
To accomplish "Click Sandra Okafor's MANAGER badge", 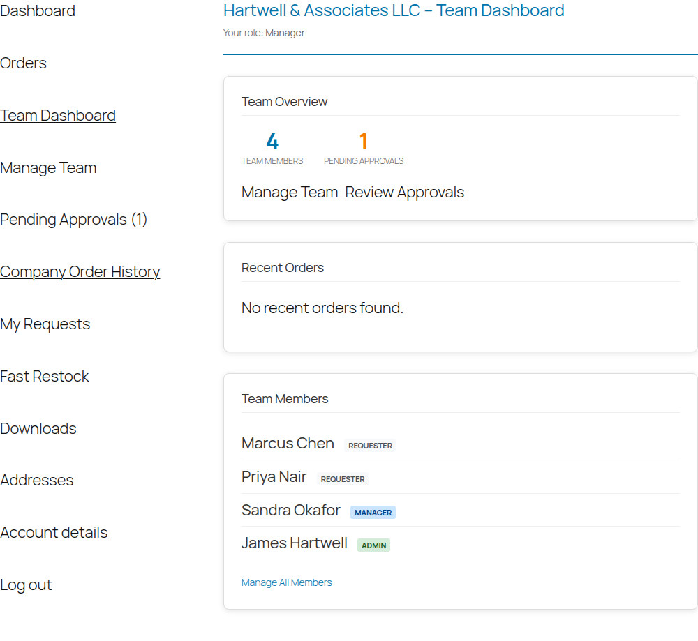I will click(373, 513).
